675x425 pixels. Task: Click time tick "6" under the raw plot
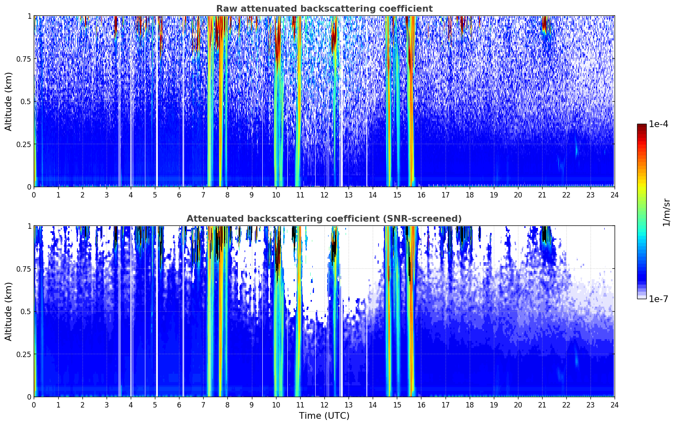point(179,195)
